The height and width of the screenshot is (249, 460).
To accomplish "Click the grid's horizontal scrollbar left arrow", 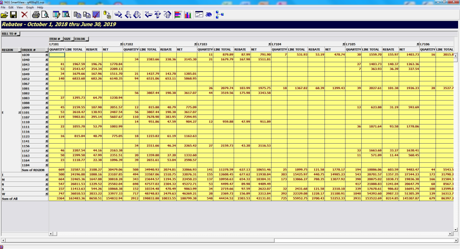I will click(x=51, y=234).
